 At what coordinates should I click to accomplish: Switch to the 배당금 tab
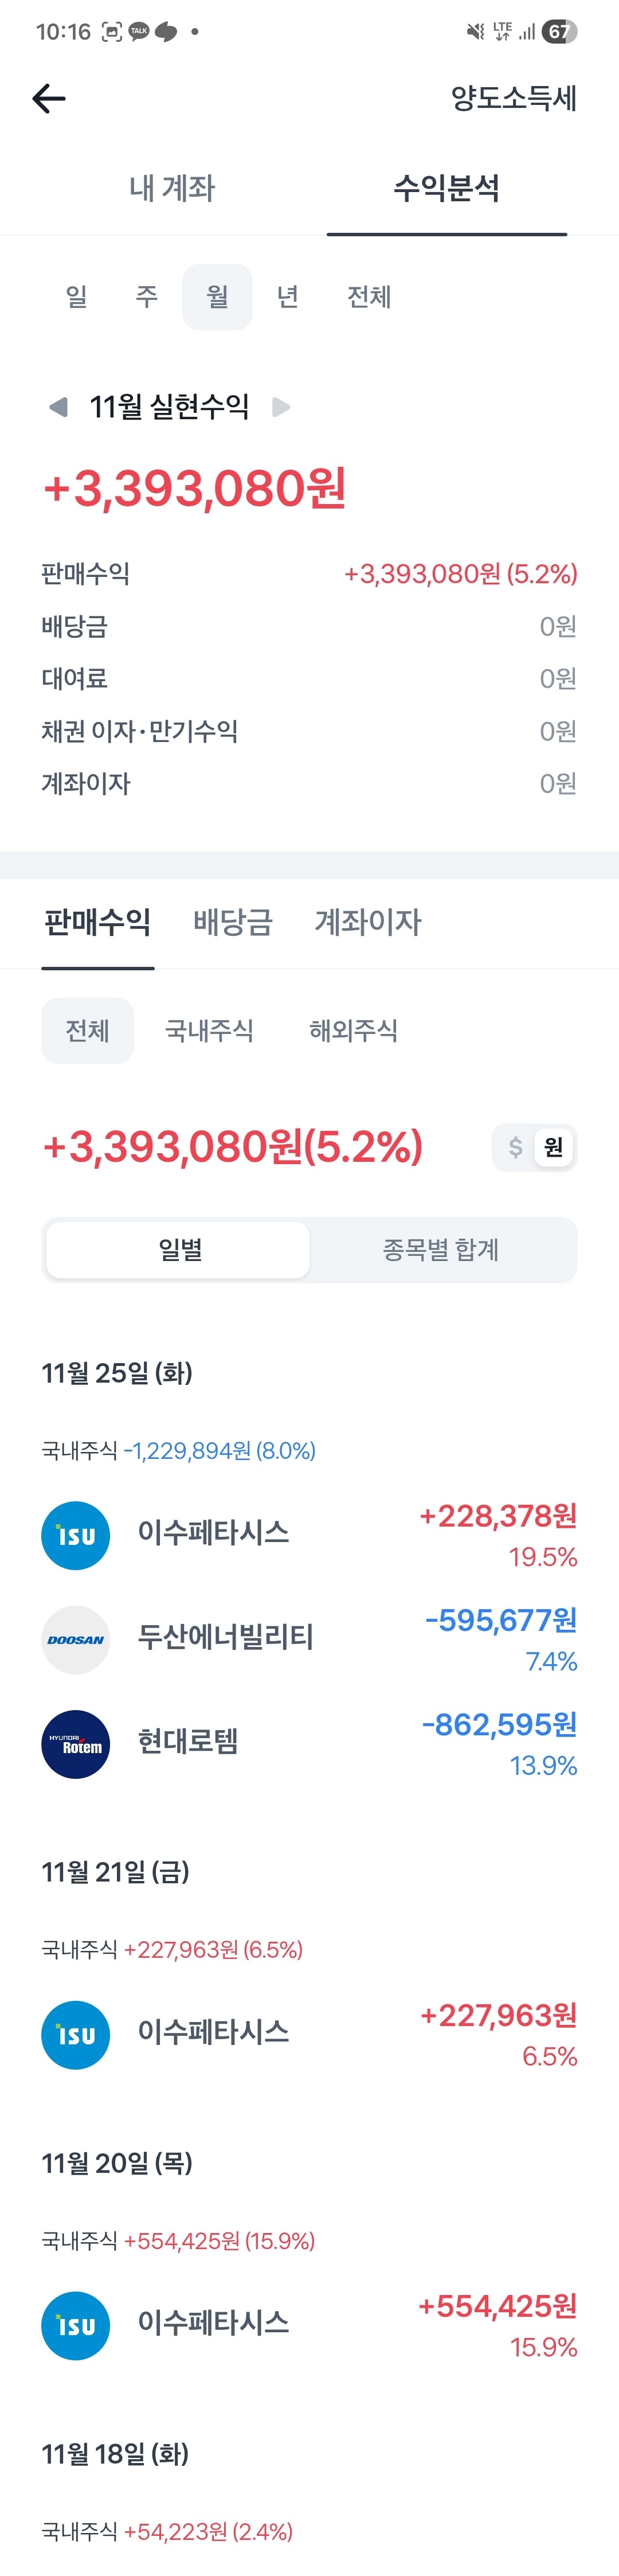(x=232, y=922)
